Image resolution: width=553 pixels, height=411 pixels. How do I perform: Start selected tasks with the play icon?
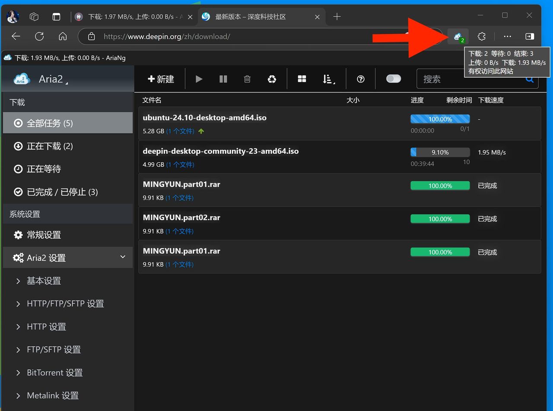point(199,79)
